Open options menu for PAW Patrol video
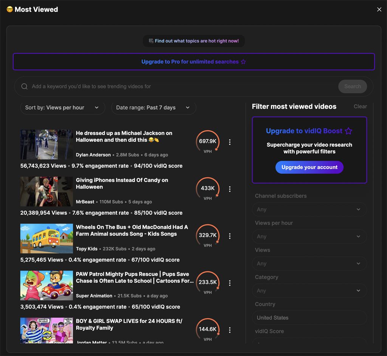Viewport: 387px width, 356px height. click(229, 283)
